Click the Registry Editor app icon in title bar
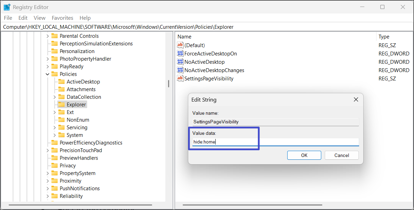This screenshot has width=414, height=210. pyautogui.click(x=7, y=7)
